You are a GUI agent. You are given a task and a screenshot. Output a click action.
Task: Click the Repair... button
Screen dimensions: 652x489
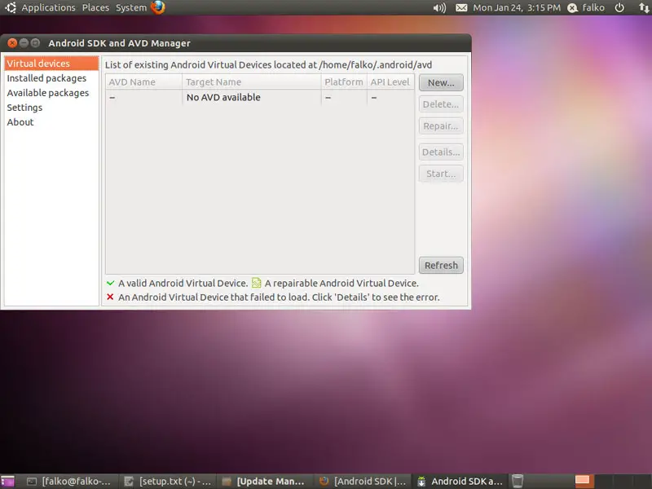click(441, 126)
